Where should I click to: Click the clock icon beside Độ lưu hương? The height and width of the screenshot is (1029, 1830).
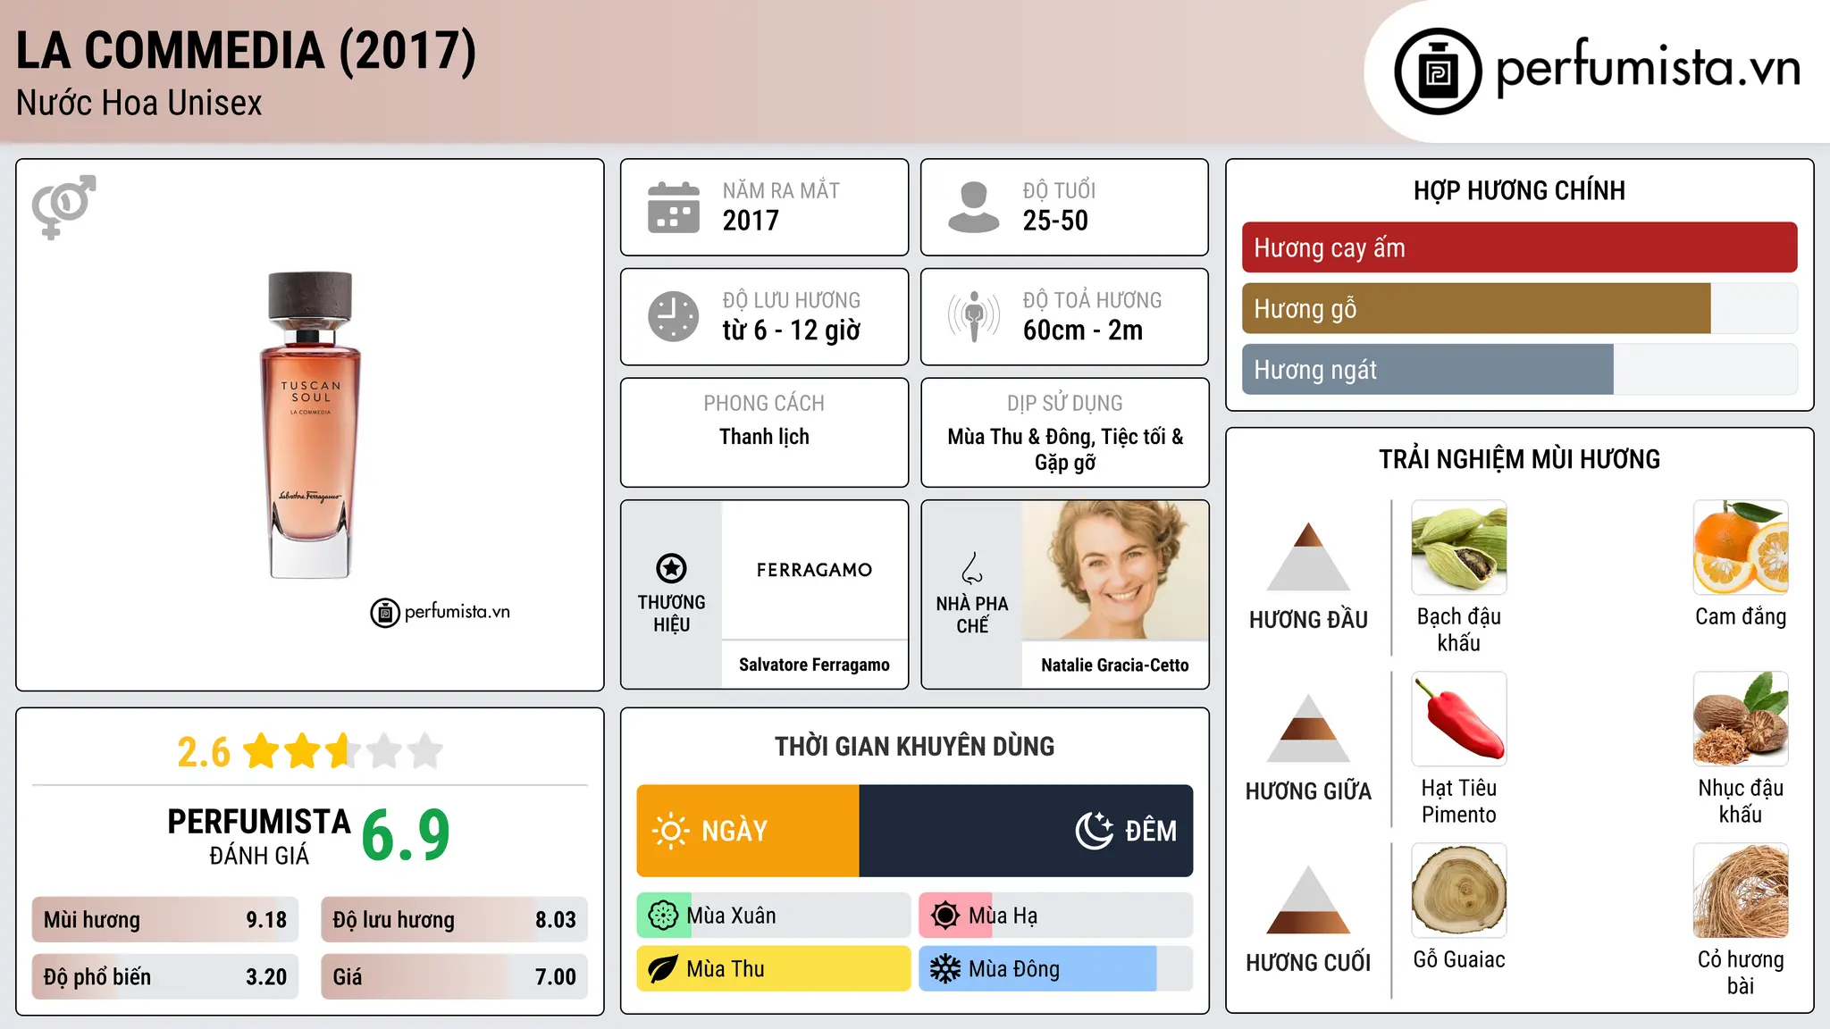coord(674,316)
